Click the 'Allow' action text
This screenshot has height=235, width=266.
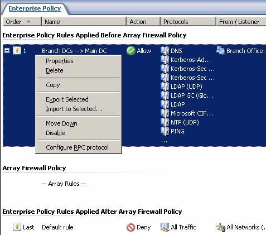coord(144,51)
